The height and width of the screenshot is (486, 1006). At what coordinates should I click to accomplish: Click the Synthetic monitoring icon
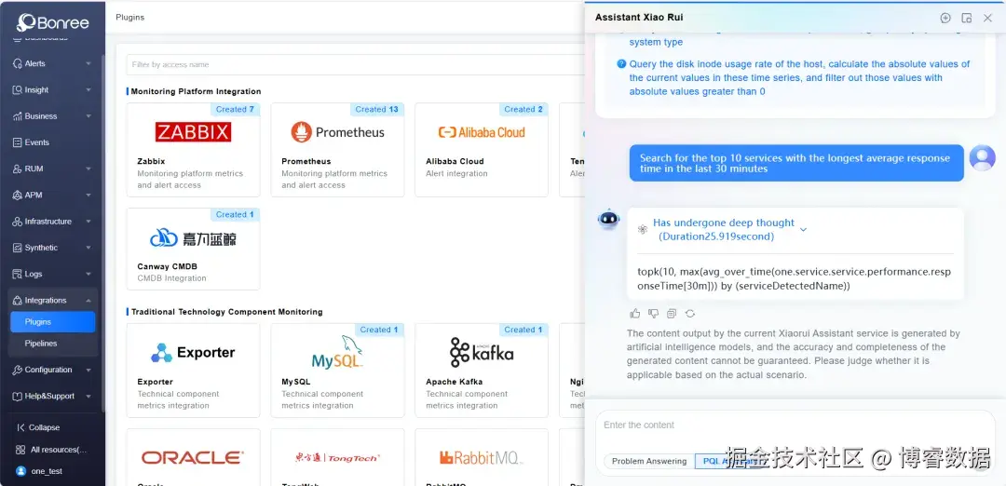[18, 248]
